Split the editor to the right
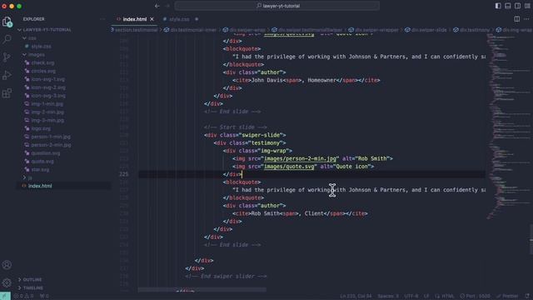 point(516,19)
